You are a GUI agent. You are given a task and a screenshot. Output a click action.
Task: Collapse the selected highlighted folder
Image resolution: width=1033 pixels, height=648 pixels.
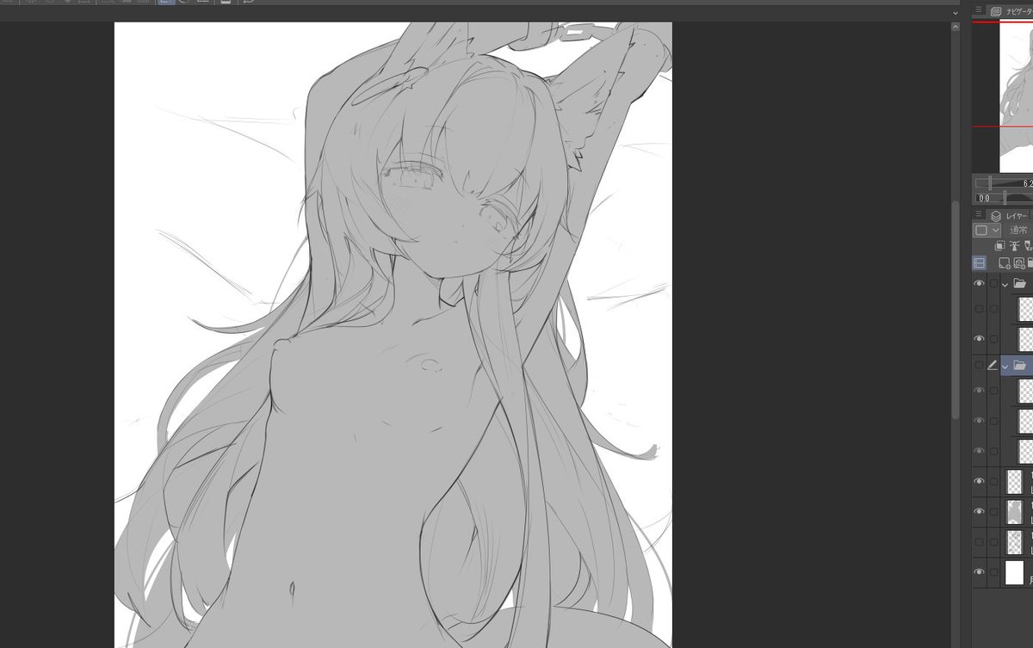click(1005, 366)
